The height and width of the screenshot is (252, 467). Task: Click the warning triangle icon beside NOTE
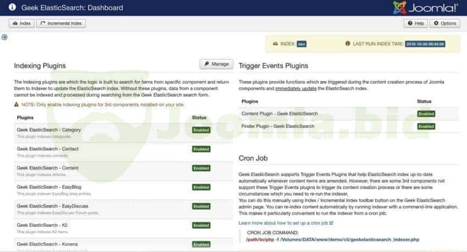point(16,105)
